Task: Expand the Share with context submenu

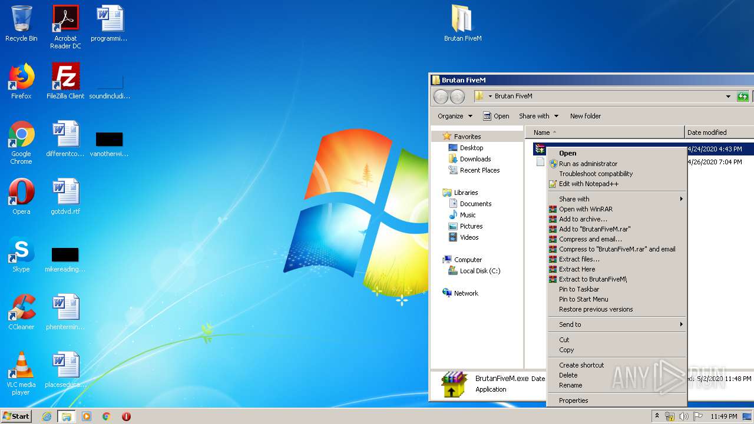Action: click(x=617, y=199)
